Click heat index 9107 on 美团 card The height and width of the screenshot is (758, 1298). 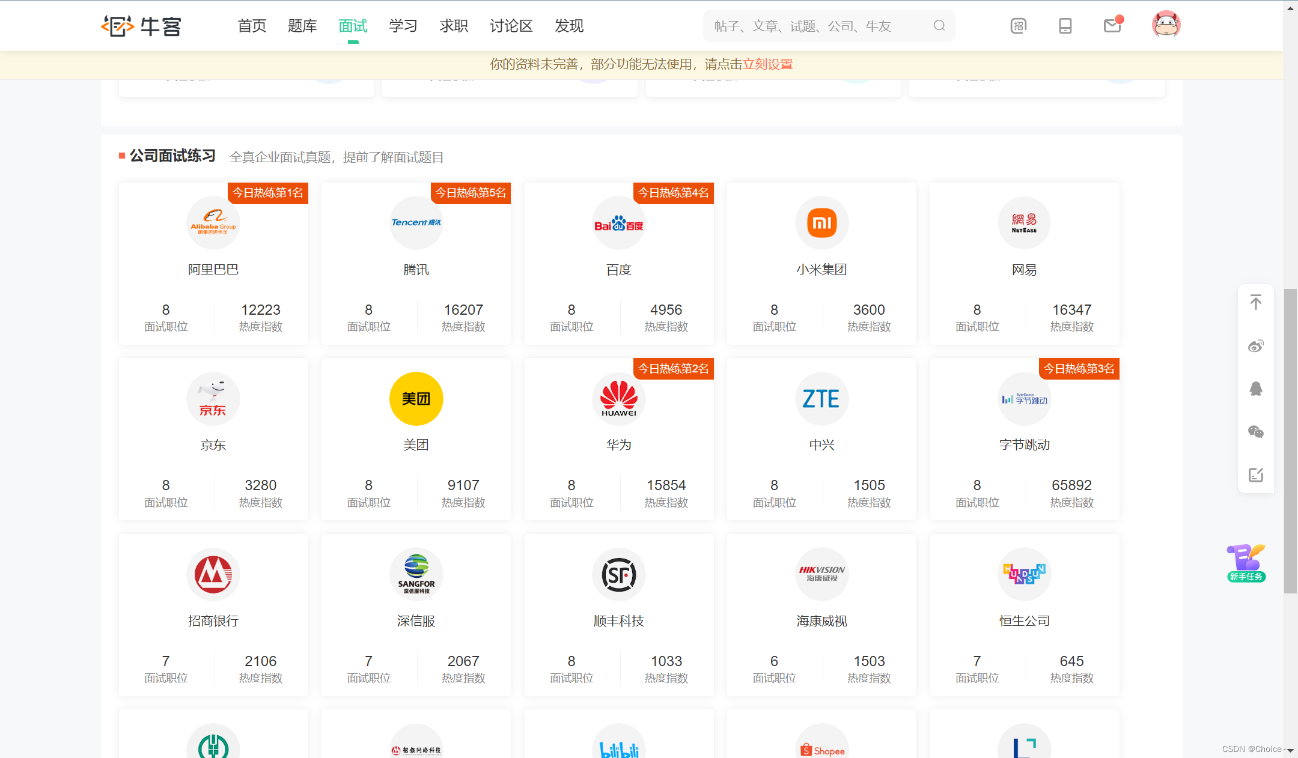(x=463, y=485)
